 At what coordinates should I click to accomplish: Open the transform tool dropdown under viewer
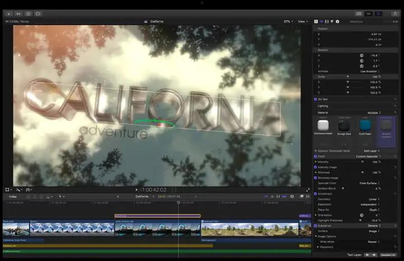click(x=8, y=190)
